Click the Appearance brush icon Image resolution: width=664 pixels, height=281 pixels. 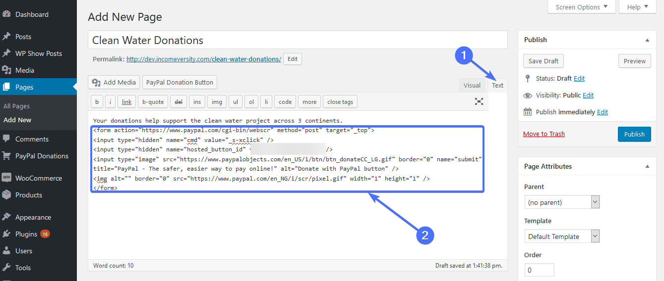pos(6,217)
